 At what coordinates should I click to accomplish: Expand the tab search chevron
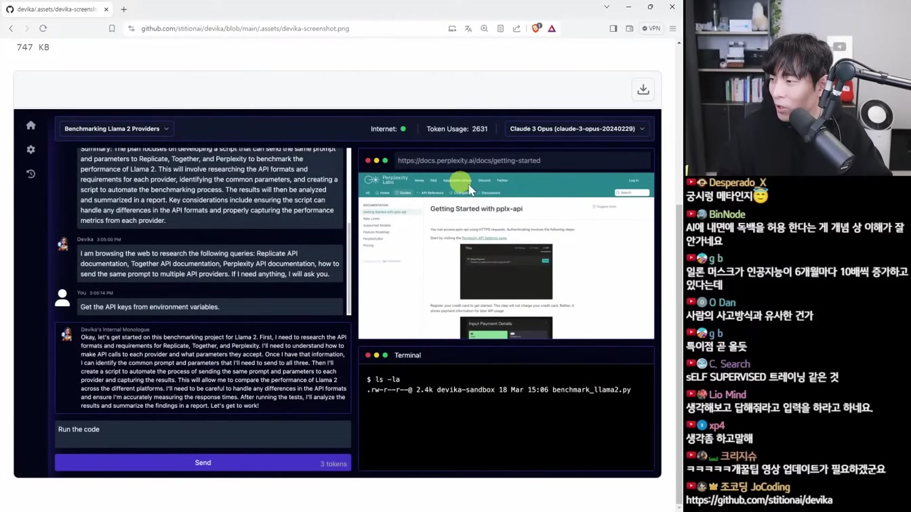point(607,7)
